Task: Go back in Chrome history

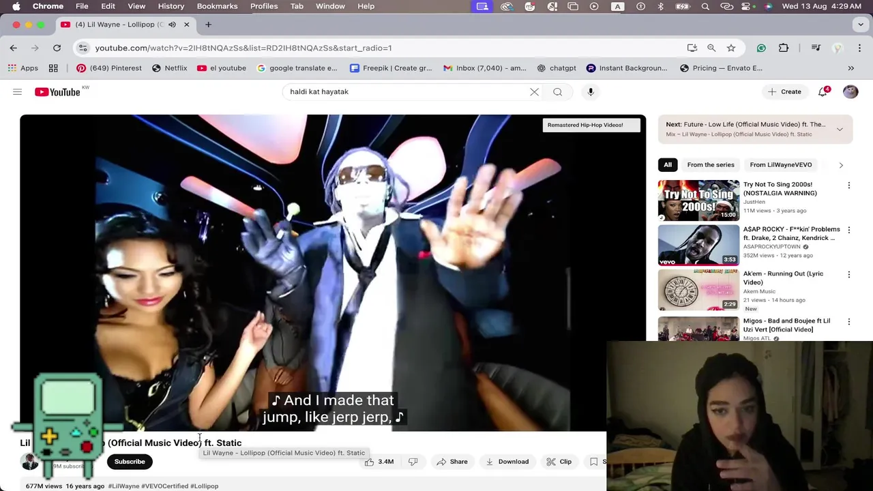Action: click(x=14, y=48)
